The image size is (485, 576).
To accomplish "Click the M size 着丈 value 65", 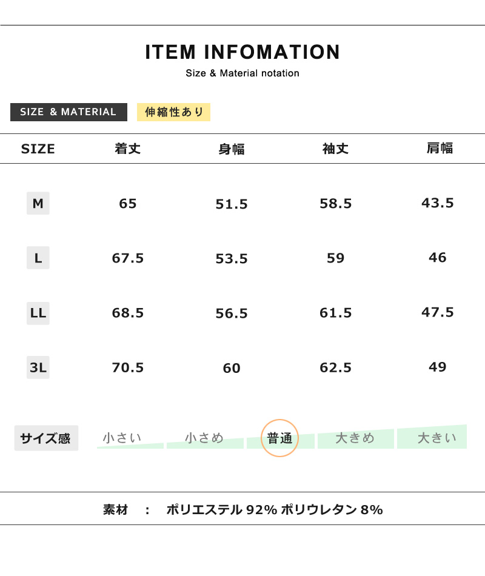I will pyautogui.click(x=128, y=204).
